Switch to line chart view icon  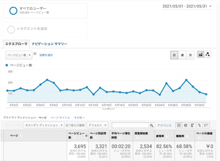click(200, 54)
